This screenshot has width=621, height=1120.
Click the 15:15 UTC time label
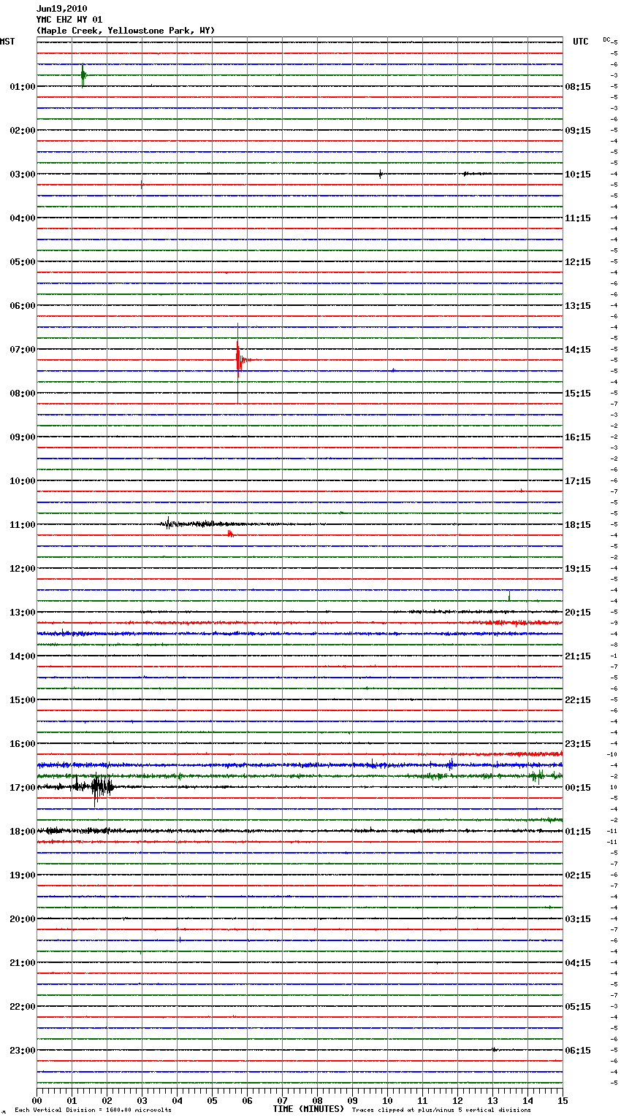578,394
